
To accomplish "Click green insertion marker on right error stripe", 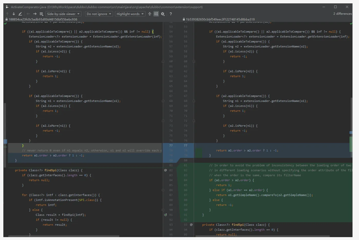I will click(351, 144).
